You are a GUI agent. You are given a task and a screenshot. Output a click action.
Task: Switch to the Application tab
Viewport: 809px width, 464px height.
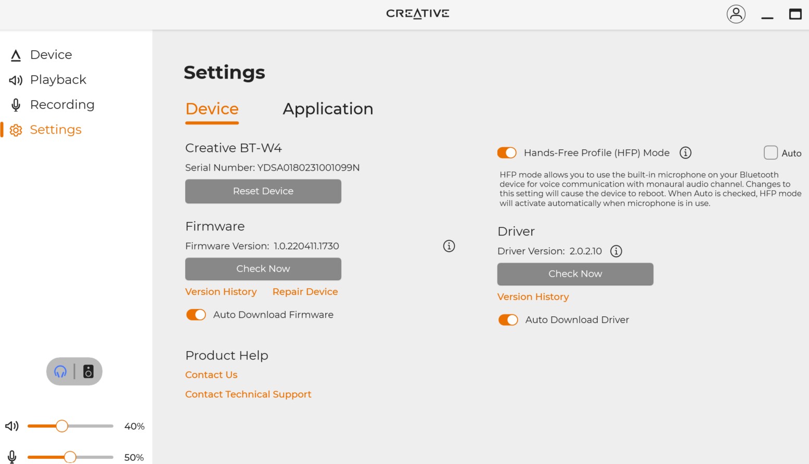point(328,109)
